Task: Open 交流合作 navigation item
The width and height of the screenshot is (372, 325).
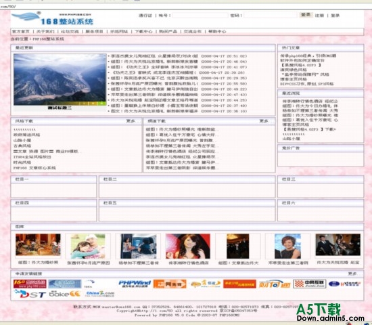Action: pos(193,31)
